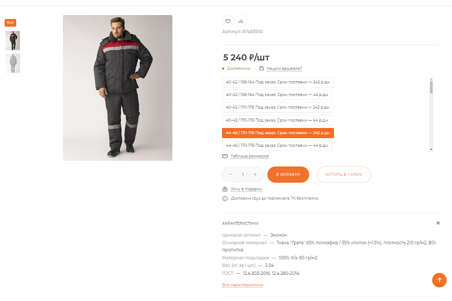Select the back-view product thumbnail
The width and height of the screenshot is (452, 301).
point(13,63)
